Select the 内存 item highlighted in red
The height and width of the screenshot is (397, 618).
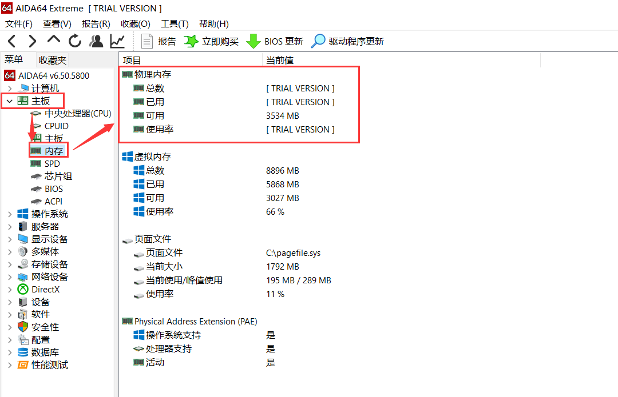[x=54, y=151]
